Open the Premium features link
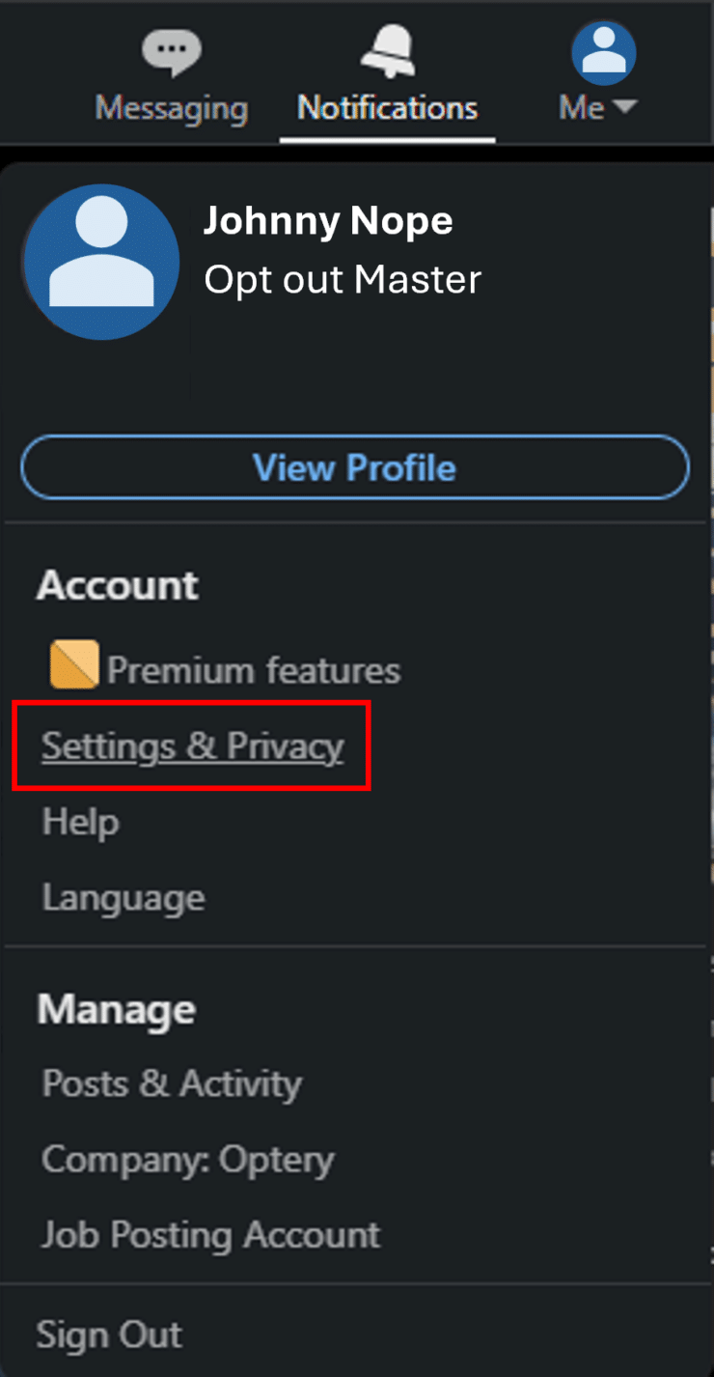This screenshot has width=714, height=1377. [253, 670]
